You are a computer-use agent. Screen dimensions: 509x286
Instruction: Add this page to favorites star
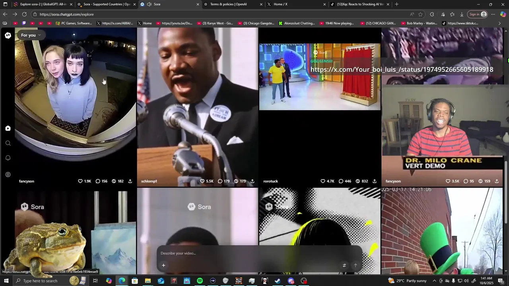pyautogui.click(x=420, y=14)
